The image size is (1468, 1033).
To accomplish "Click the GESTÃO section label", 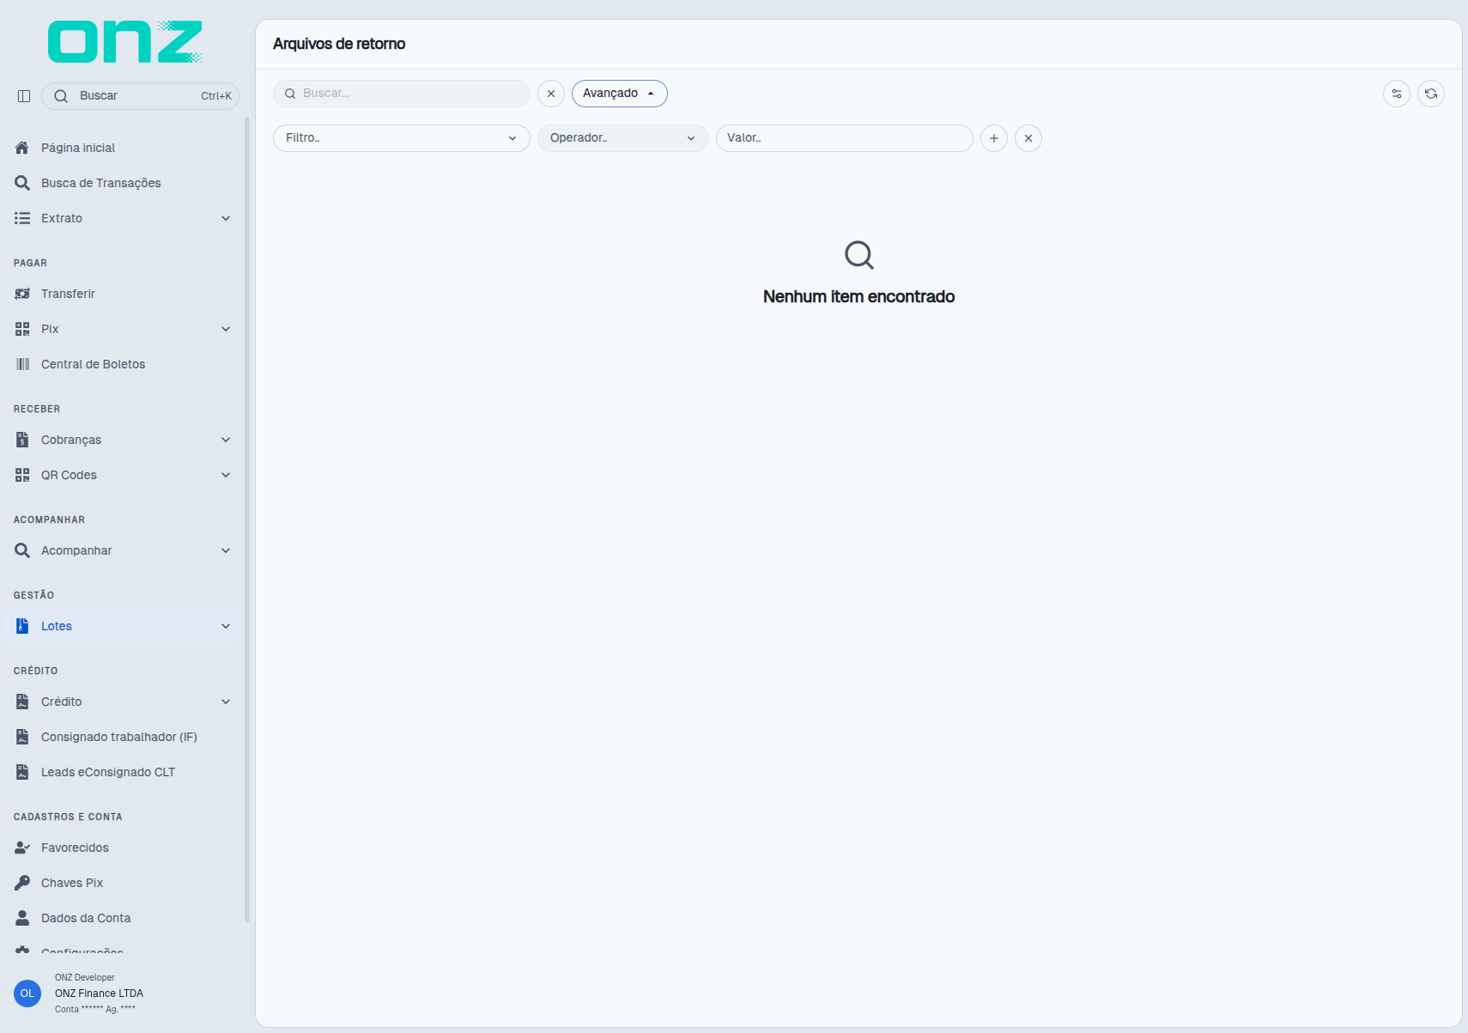I will coord(33,595).
